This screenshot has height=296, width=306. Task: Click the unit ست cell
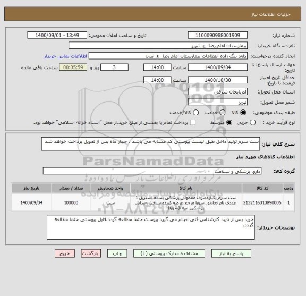pos(110,202)
